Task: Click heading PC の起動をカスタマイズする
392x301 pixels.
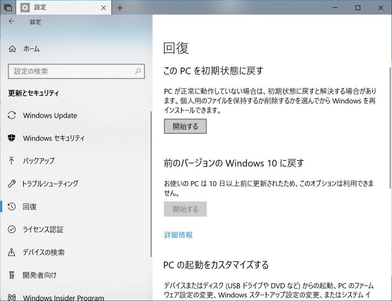Action: [x=216, y=265]
